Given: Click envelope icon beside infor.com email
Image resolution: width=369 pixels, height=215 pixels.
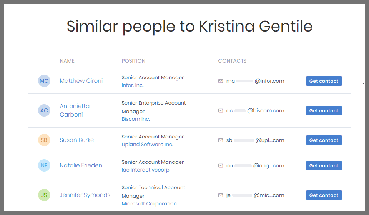Looking at the screenshot, I should (x=221, y=81).
